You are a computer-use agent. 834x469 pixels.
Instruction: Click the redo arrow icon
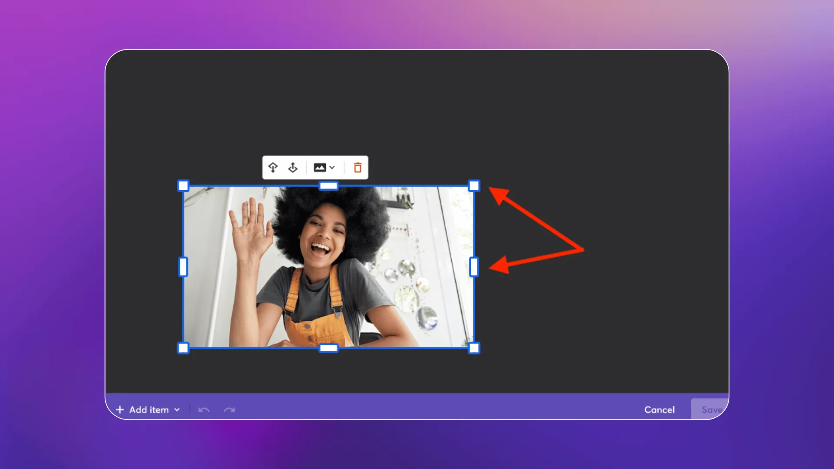pyautogui.click(x=229, y=410)
